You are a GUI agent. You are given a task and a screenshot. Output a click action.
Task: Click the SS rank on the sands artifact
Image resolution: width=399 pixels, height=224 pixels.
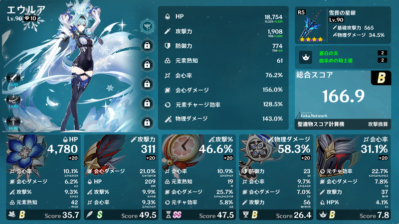point(177,215)
